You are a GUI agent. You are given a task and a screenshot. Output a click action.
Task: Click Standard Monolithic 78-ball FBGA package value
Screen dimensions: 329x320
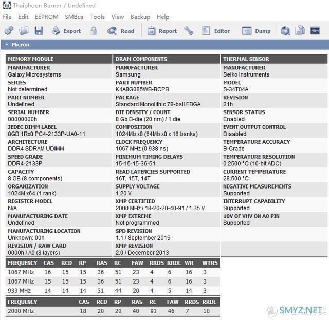pyautogui.click(x=158, y=104)
